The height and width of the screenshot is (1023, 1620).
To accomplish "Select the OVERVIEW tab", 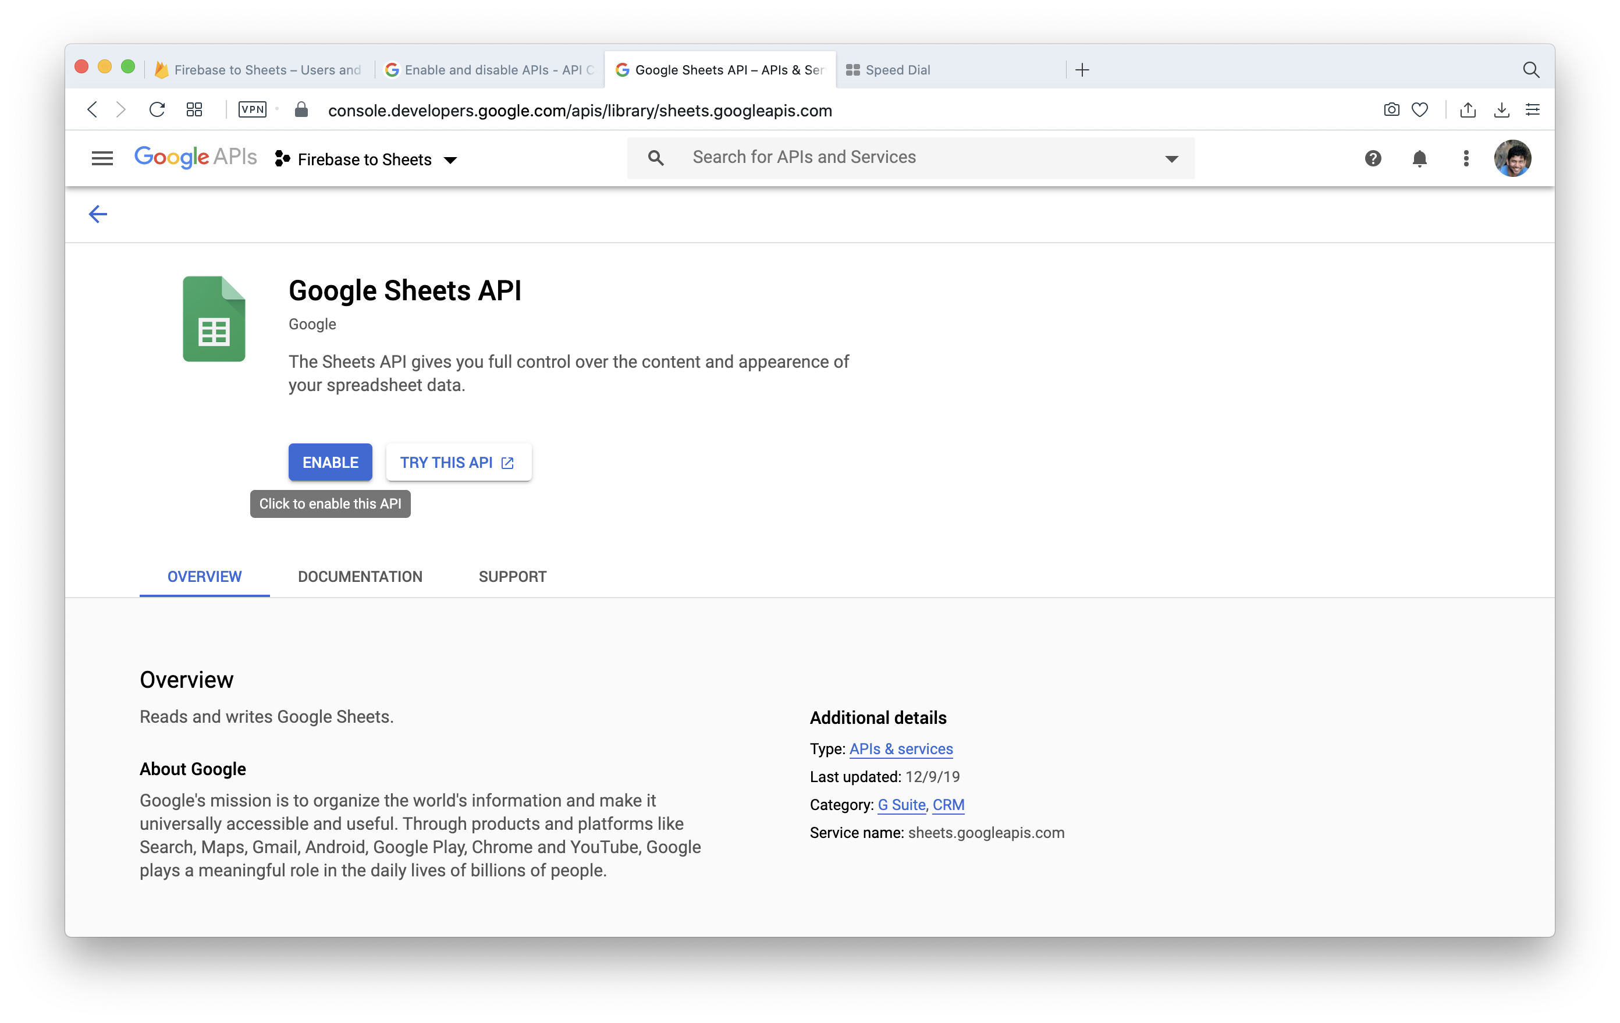I will pos(204,577).
